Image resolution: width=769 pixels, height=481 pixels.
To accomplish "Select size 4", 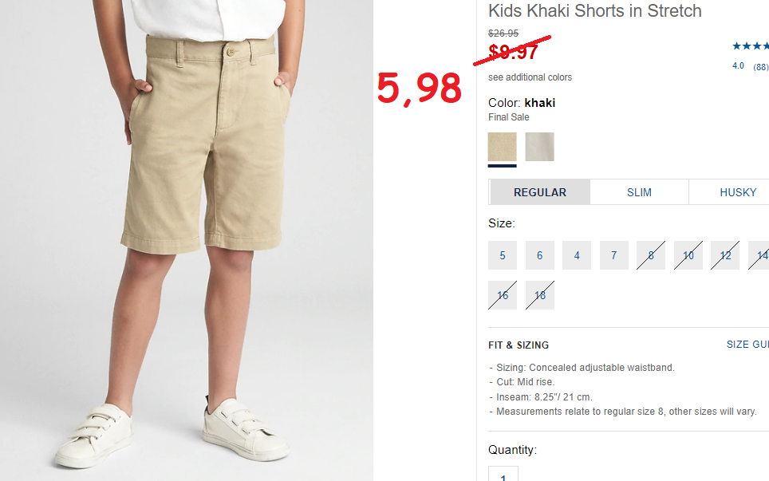I will (577, 255).
